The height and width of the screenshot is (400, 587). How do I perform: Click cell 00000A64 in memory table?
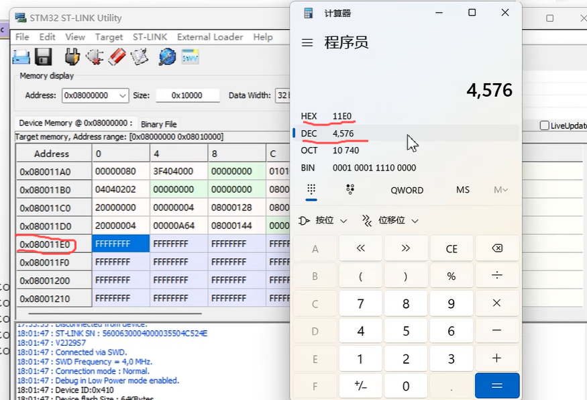pyautogui.click(x=178, y=226)
